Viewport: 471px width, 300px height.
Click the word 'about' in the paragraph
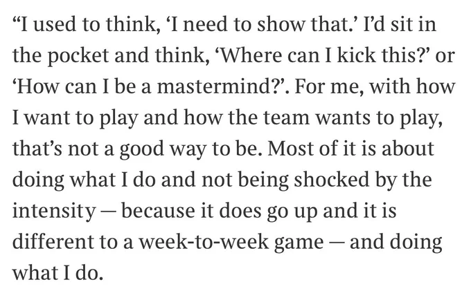[408, 149]
